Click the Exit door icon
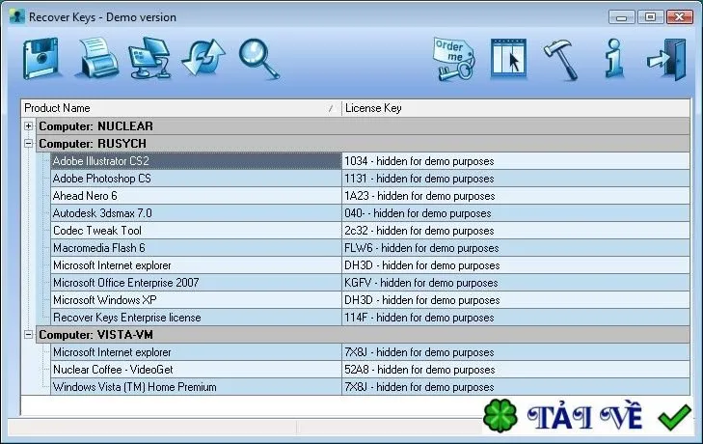Viewport: 703px width, 444px height. pyautogui.click(x=666, y=59)
